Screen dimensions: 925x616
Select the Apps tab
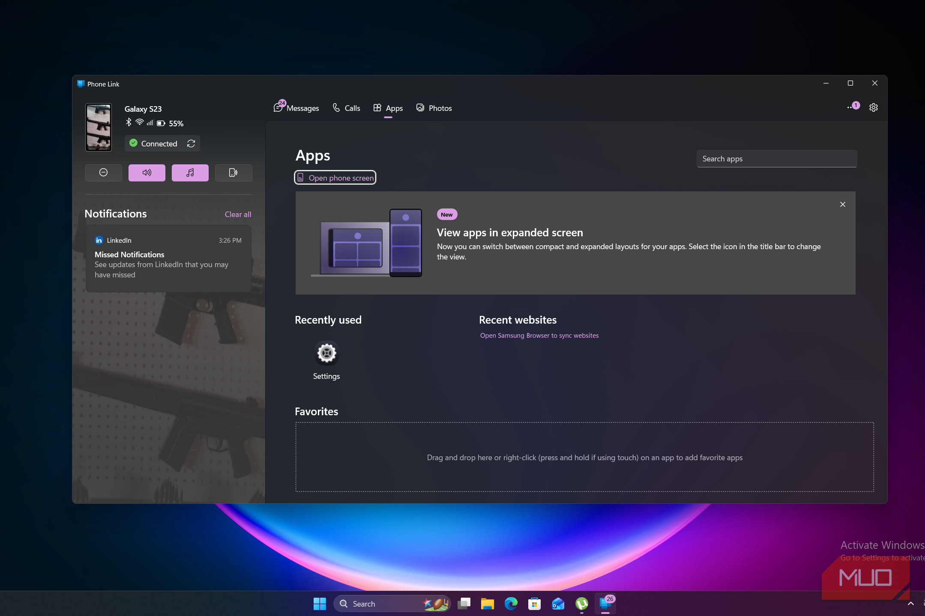[388, 108]
